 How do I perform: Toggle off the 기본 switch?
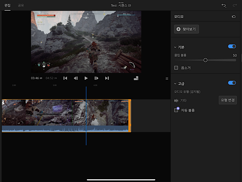coord(232,46)
